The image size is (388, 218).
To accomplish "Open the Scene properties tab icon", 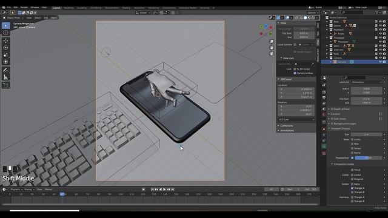I will (x=324, y=109).
